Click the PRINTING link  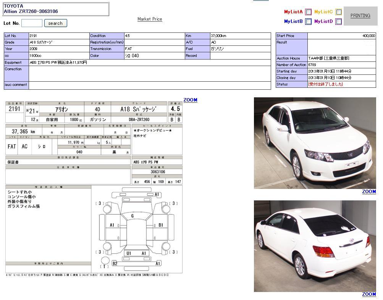tap(360, 16)
